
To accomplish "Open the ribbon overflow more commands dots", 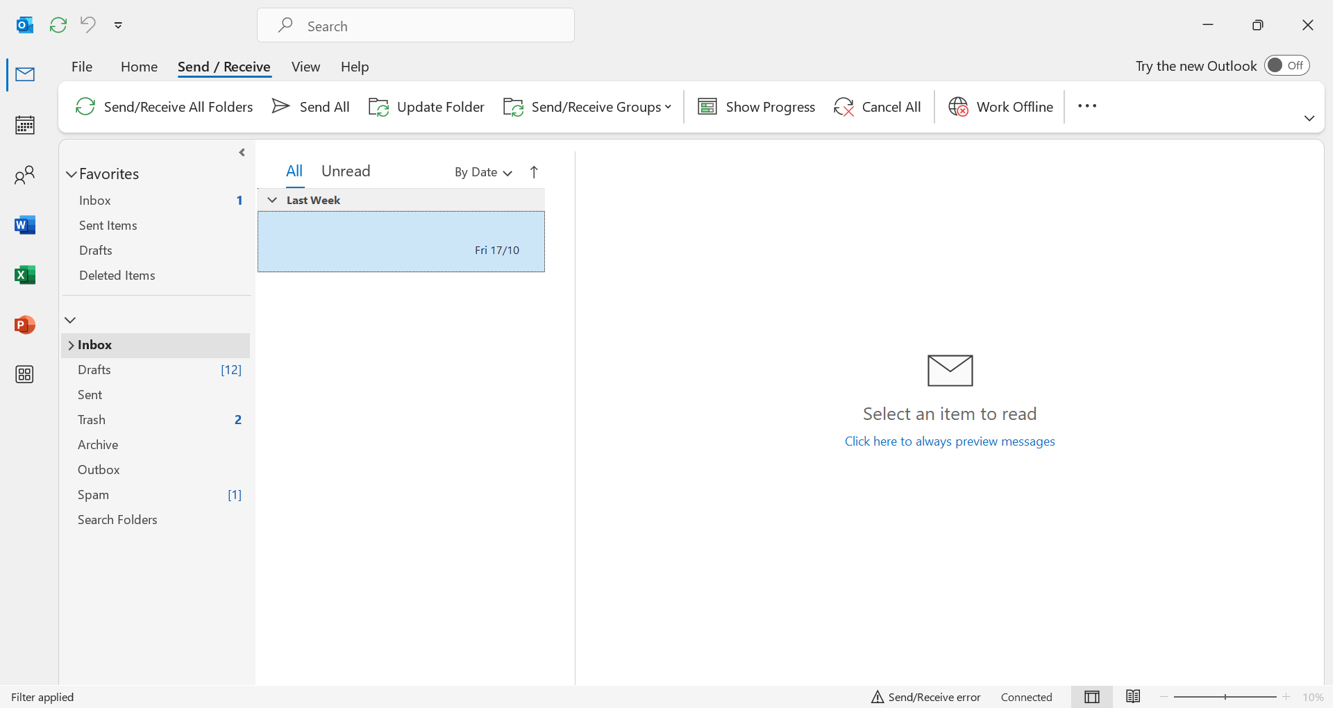I will [1087, 106].
